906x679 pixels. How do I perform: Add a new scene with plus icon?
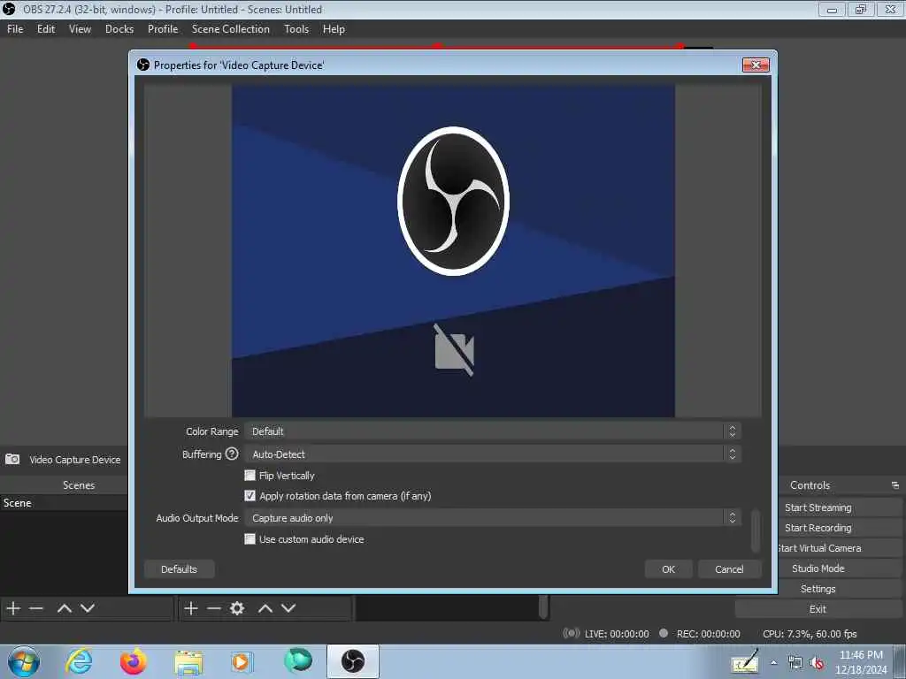(13, 608)
